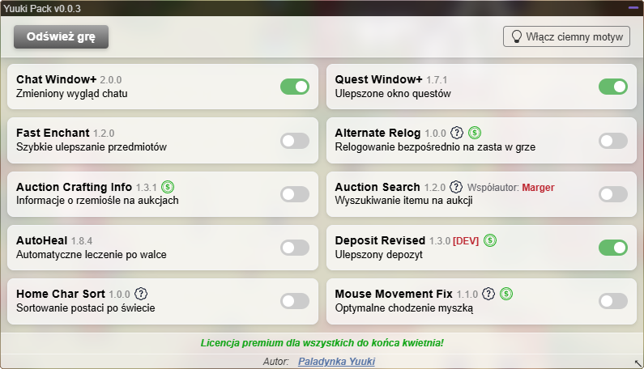Turn off the Quest Window+ switch
The image size is (644, 369).
(613, 87)
